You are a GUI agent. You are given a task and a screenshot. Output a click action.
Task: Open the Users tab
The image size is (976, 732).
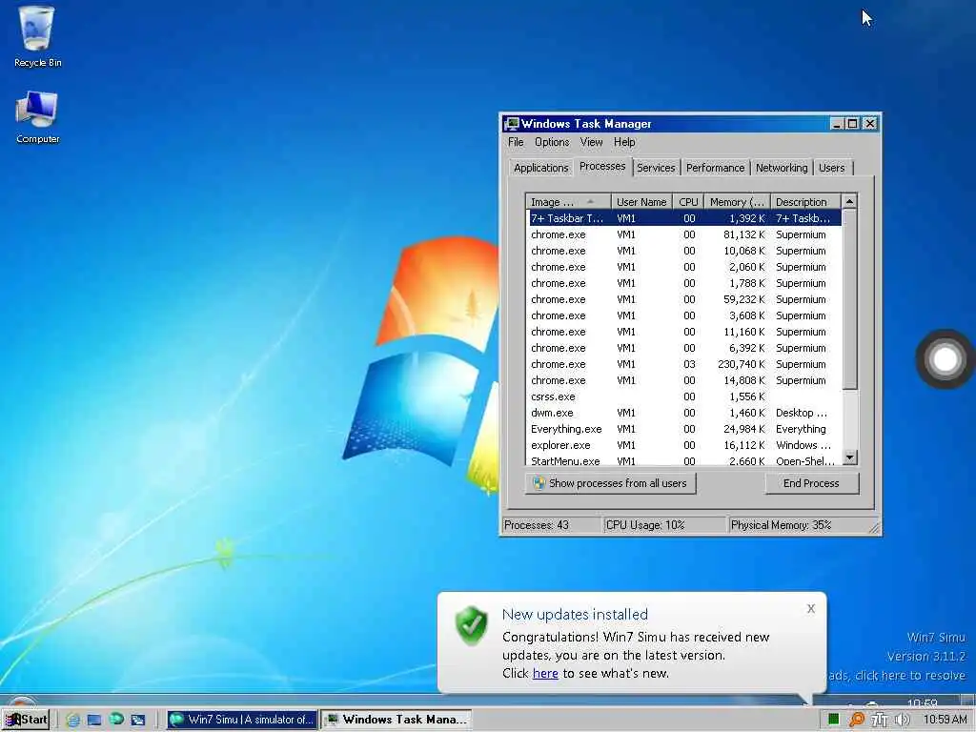[x=831, y=168]
